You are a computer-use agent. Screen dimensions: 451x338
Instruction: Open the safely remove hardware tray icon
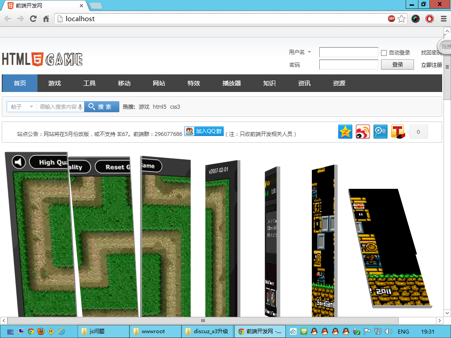[356, 331]
